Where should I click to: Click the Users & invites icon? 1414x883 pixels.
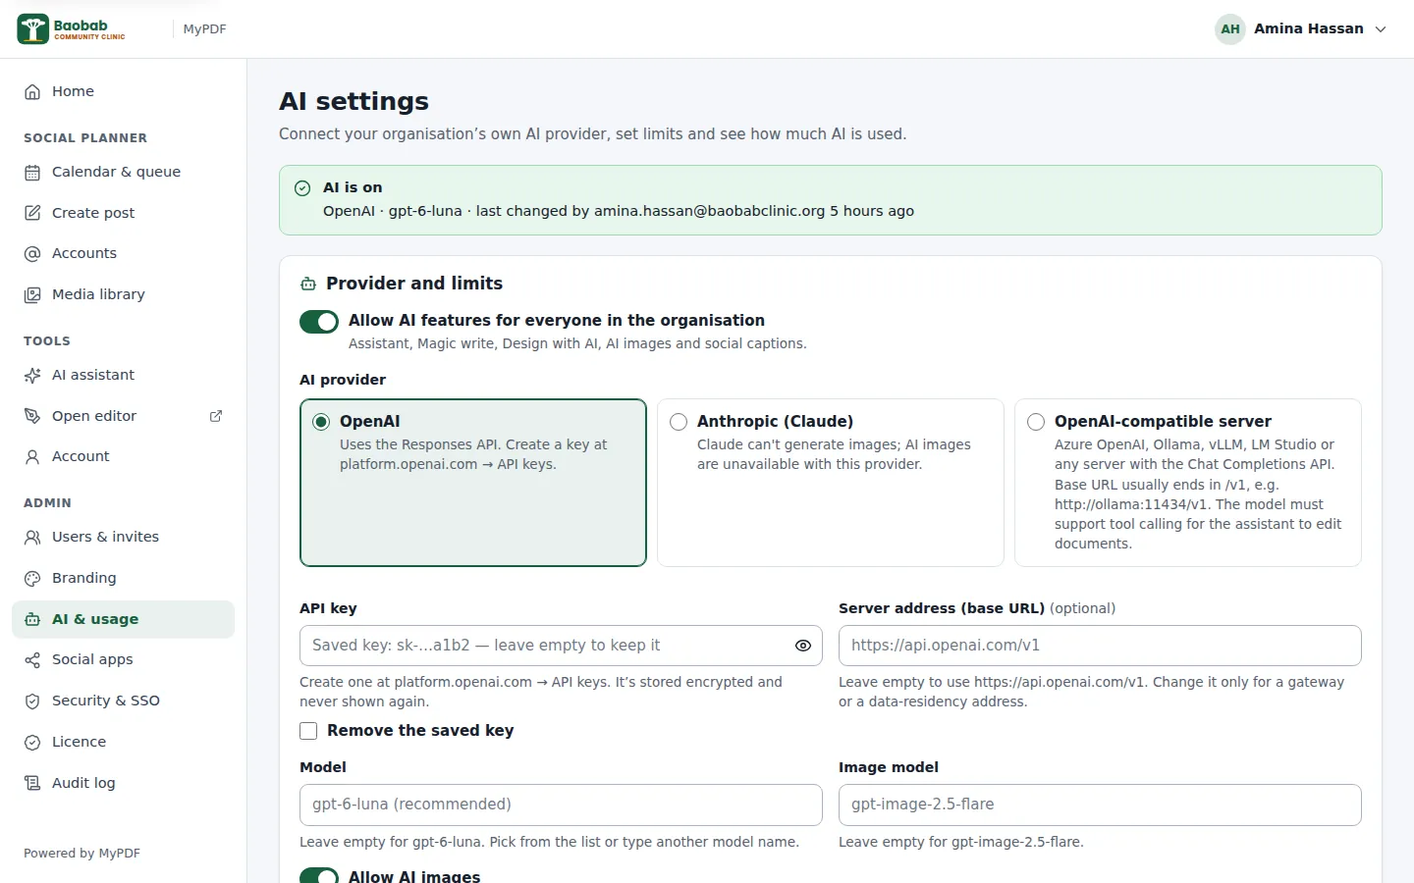32,538
